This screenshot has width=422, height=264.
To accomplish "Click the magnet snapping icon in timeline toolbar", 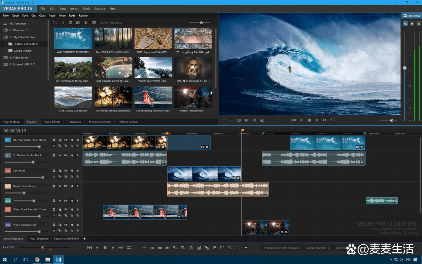I will (191, 248).
